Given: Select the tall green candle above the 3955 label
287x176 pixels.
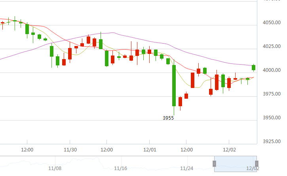Looking at the screenshot, I should click(x=174, y=85).
